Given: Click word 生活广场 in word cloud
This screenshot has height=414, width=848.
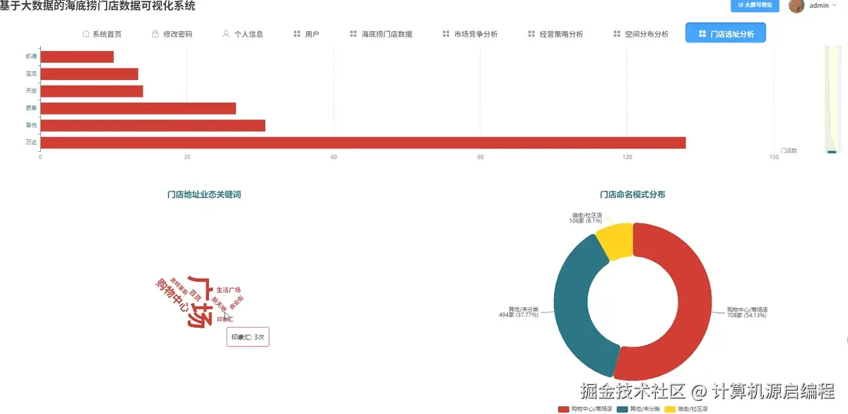Looking at the screenshot, I should click(x=228, y=290).
